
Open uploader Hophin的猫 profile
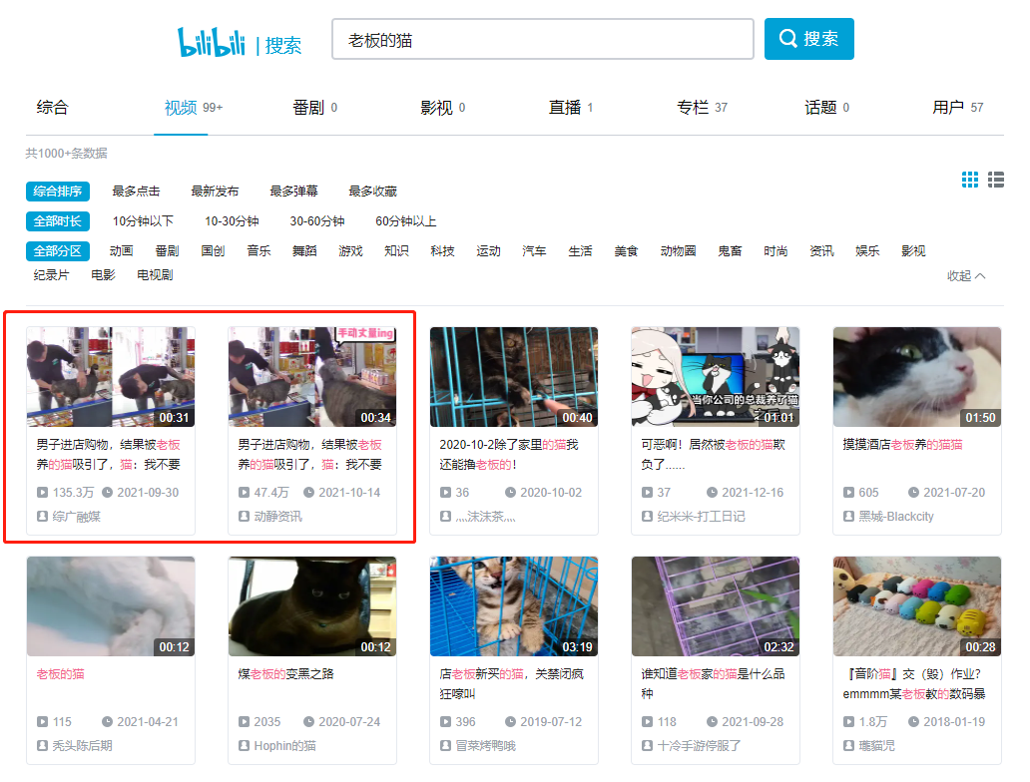click(283, 746)
